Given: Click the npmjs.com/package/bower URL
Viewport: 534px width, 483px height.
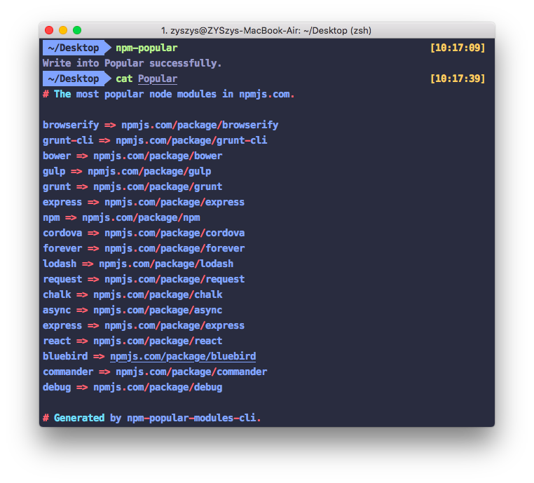Looking at the screenshot, I should 158,156.
